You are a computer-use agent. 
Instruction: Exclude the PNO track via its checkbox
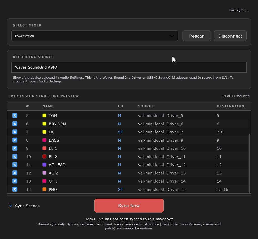coord(15,189)
